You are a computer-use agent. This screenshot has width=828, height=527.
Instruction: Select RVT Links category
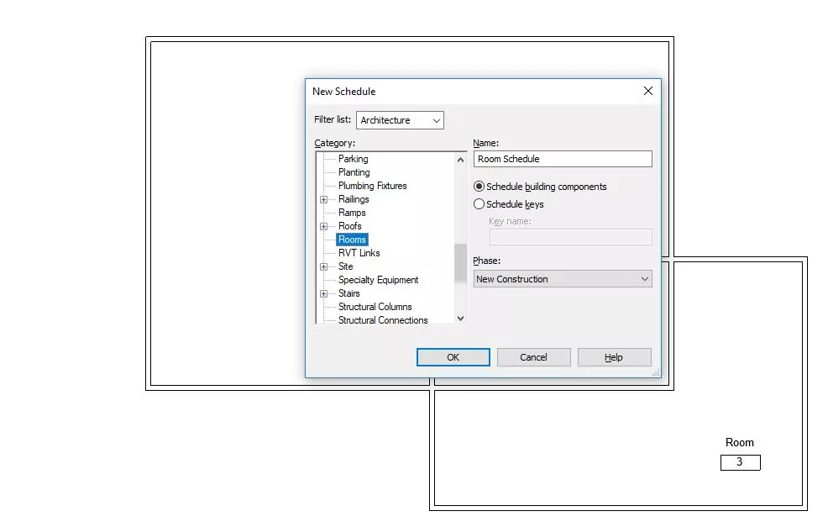(359, 253)
